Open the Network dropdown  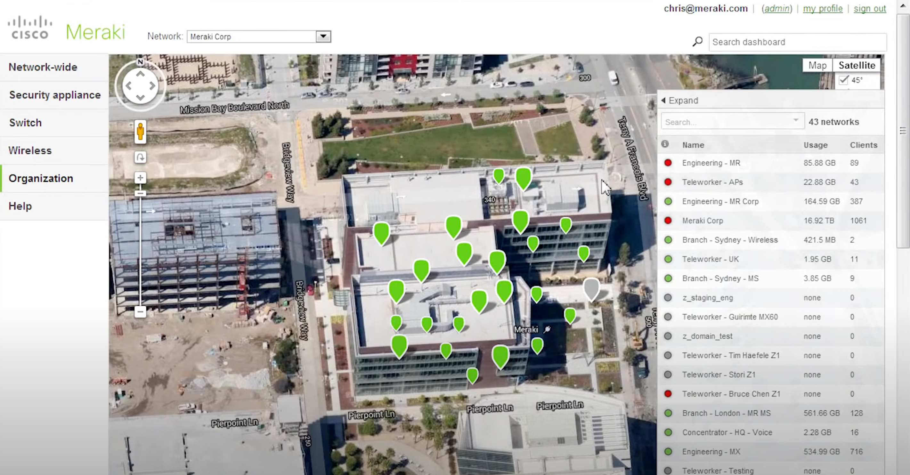pos(323,36)
